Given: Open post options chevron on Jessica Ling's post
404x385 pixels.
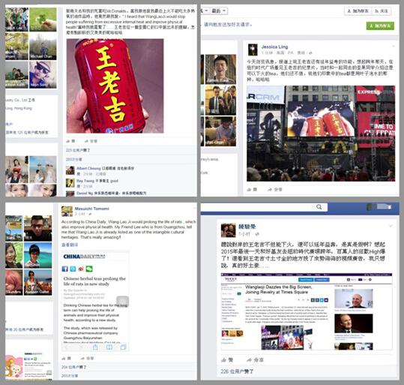Looking at the screenshot, I should pos(394,47).
